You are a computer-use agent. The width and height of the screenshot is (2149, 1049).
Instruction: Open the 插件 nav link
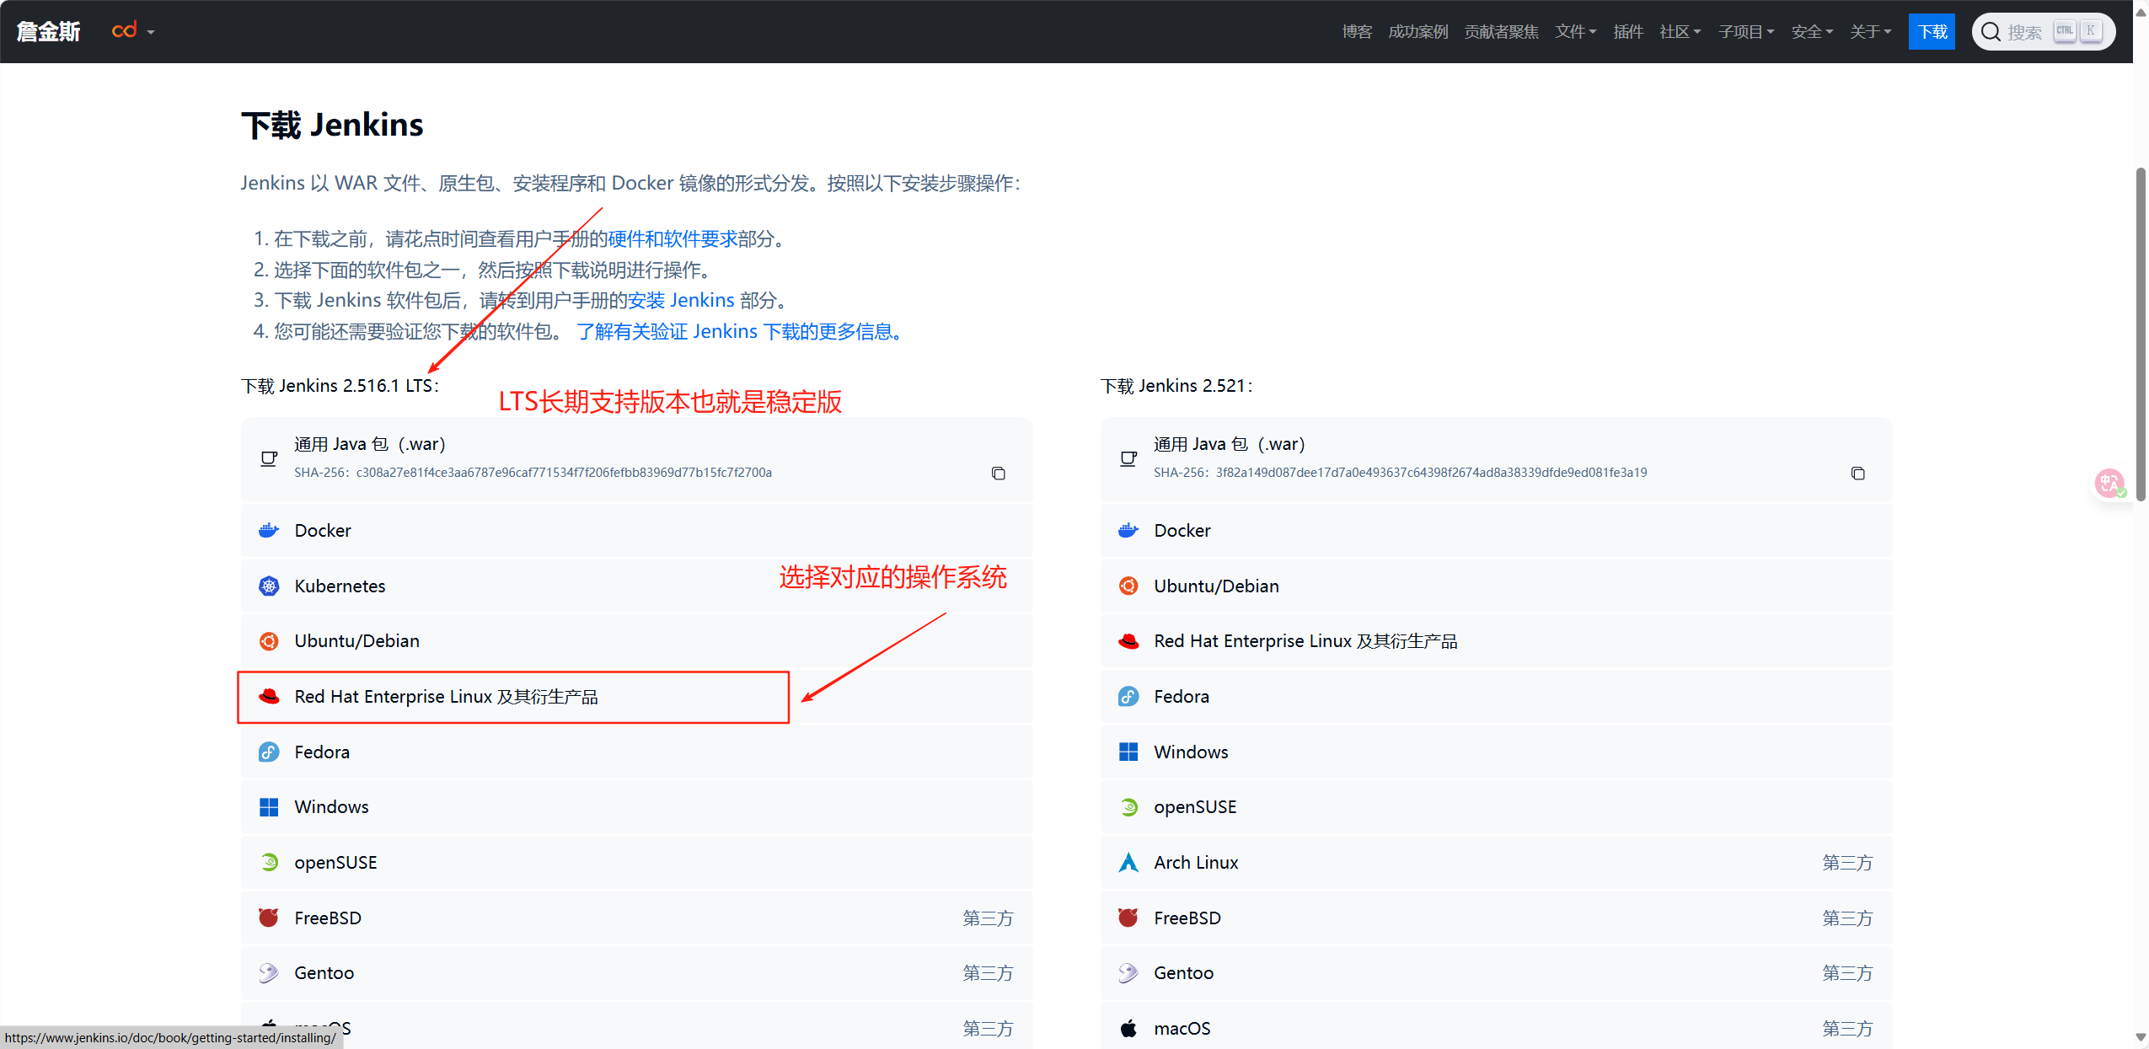1628,31
